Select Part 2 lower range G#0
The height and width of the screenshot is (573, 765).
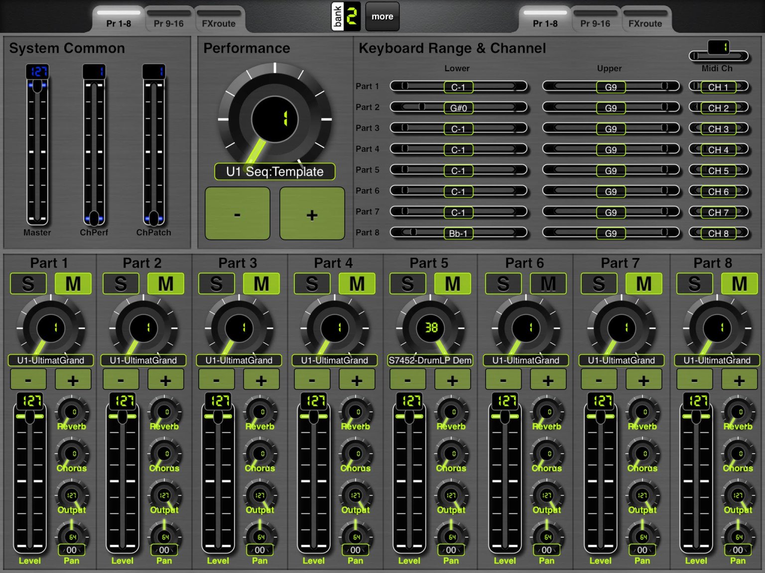458,108
